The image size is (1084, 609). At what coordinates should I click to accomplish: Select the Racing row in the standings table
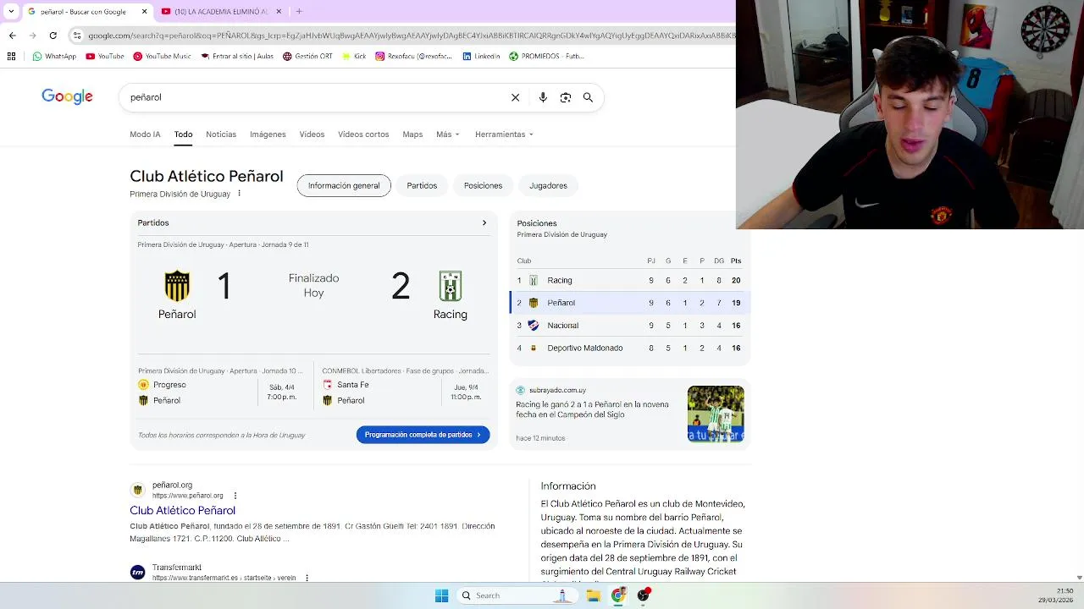(629, 280)
